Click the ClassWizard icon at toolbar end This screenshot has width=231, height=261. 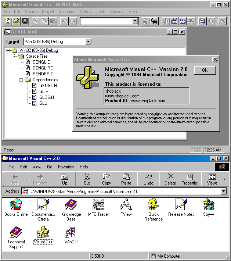222,21
